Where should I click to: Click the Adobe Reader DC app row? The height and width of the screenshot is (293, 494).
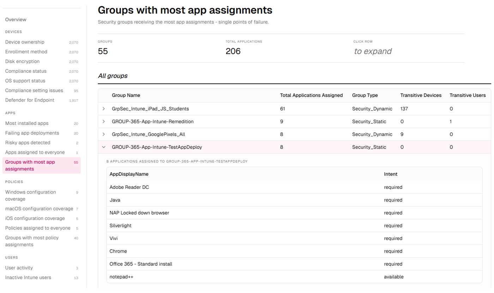coord(294,187)
